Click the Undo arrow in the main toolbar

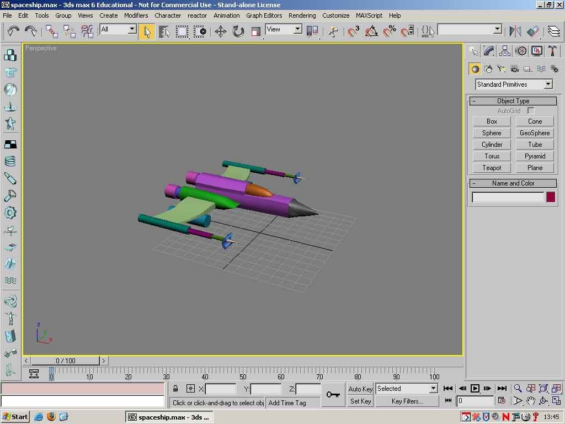tap(13, 31)
